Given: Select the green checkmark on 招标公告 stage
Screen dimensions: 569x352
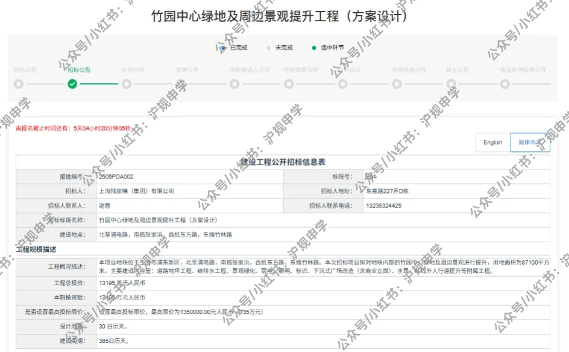Looking at the screenshot, I should click(x=71, y=85).
